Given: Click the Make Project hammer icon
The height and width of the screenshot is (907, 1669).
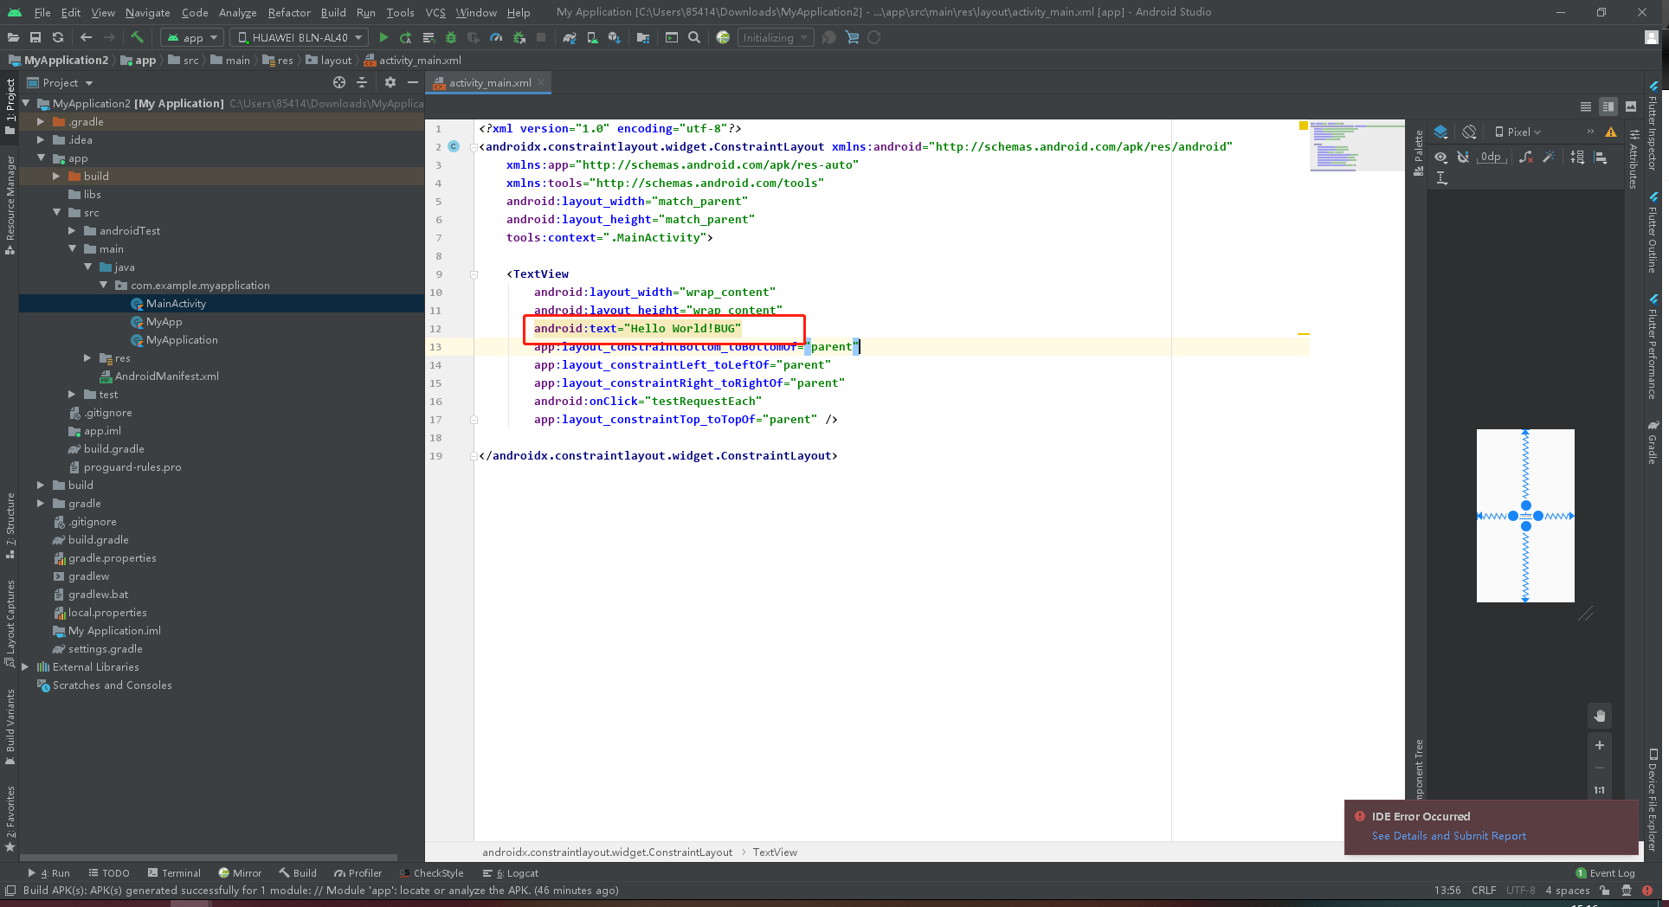Looking at the screenshot, I should coord(137,37).
